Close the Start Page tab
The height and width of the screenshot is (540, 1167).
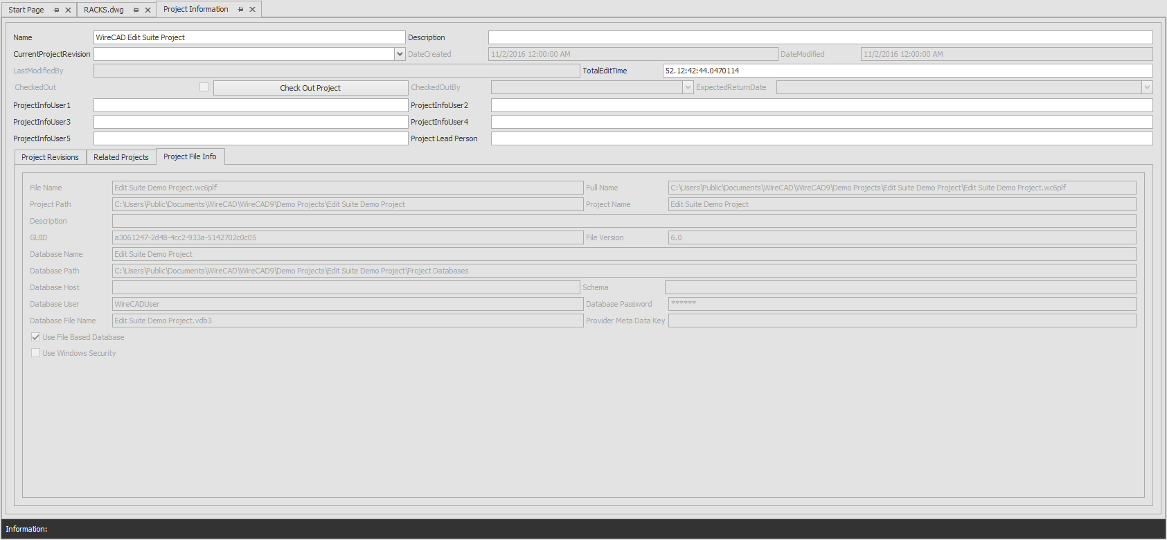tap(68, 10)
